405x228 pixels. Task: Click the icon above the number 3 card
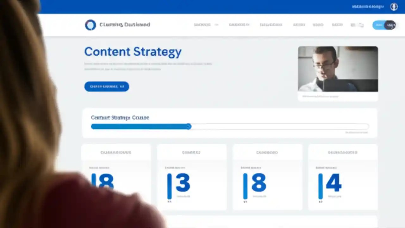(x=191, y=152)
